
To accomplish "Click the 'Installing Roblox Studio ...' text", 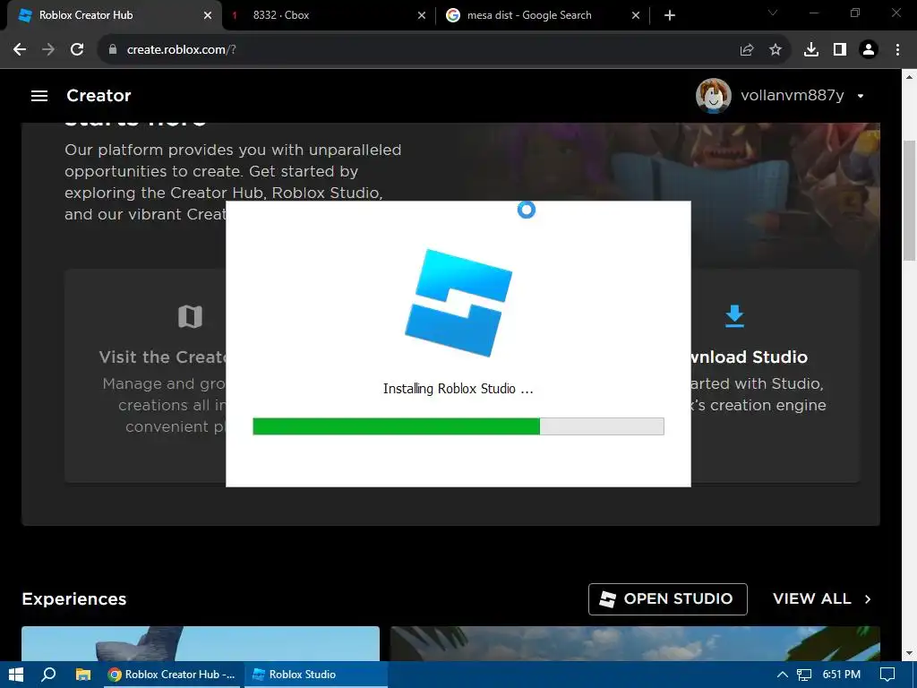I will click(458, 389).
